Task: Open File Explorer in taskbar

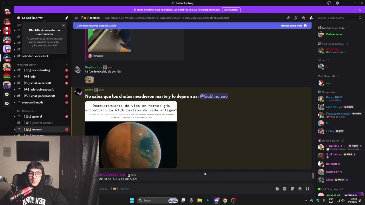Action: coord(200,200)
